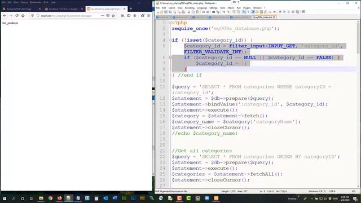The height and width of the screenshot is (203, 361).
Task: Click the Notepad++ Save icon
Action: tap(165, 12)
